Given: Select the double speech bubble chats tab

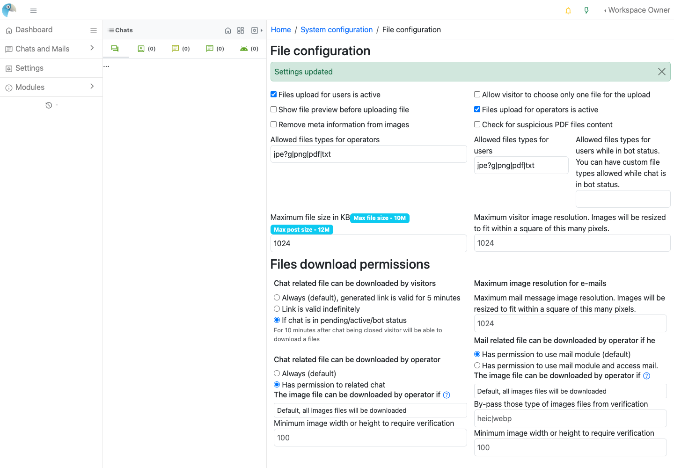Looking at the screenshot, I should tap(115, 48).
